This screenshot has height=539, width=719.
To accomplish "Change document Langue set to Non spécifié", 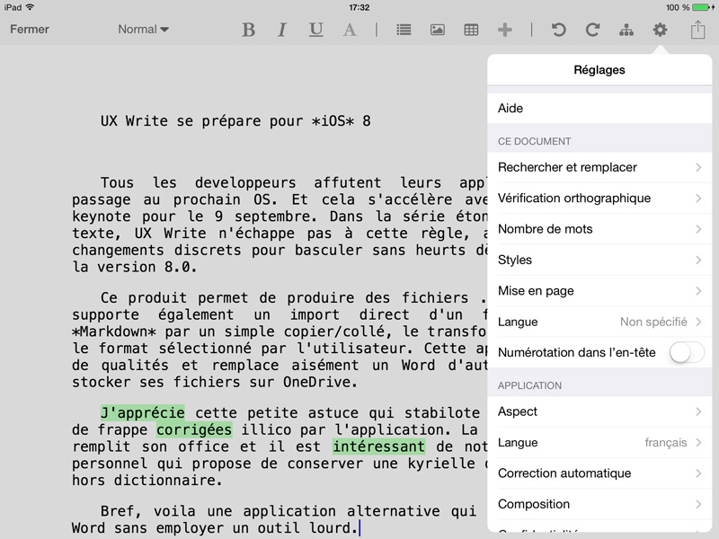I will click(599, 322).
